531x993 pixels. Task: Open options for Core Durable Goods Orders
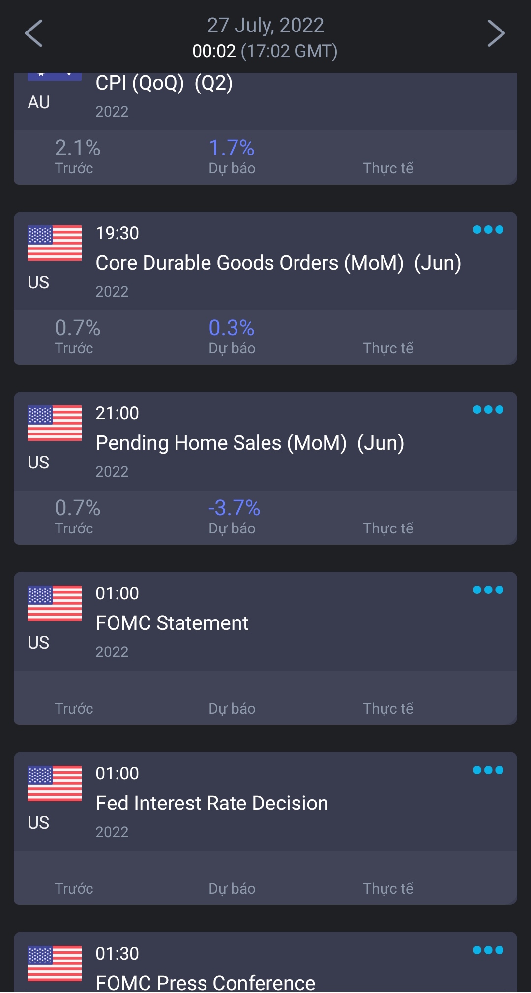coord(488,230)
